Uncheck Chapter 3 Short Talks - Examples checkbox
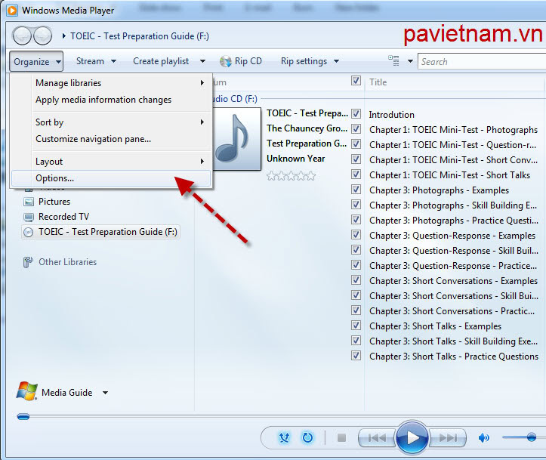Image resolution: width=546 pixels, height=460 pixels. (x=356, y=326)
